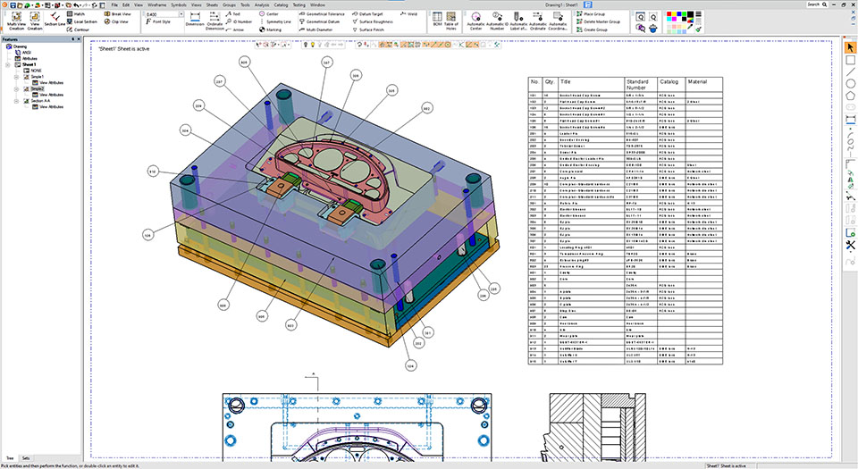Select the pointer arrow tool on right toolbar
The height and width of the screenshot is (469, 858).
tap(850, 47)
